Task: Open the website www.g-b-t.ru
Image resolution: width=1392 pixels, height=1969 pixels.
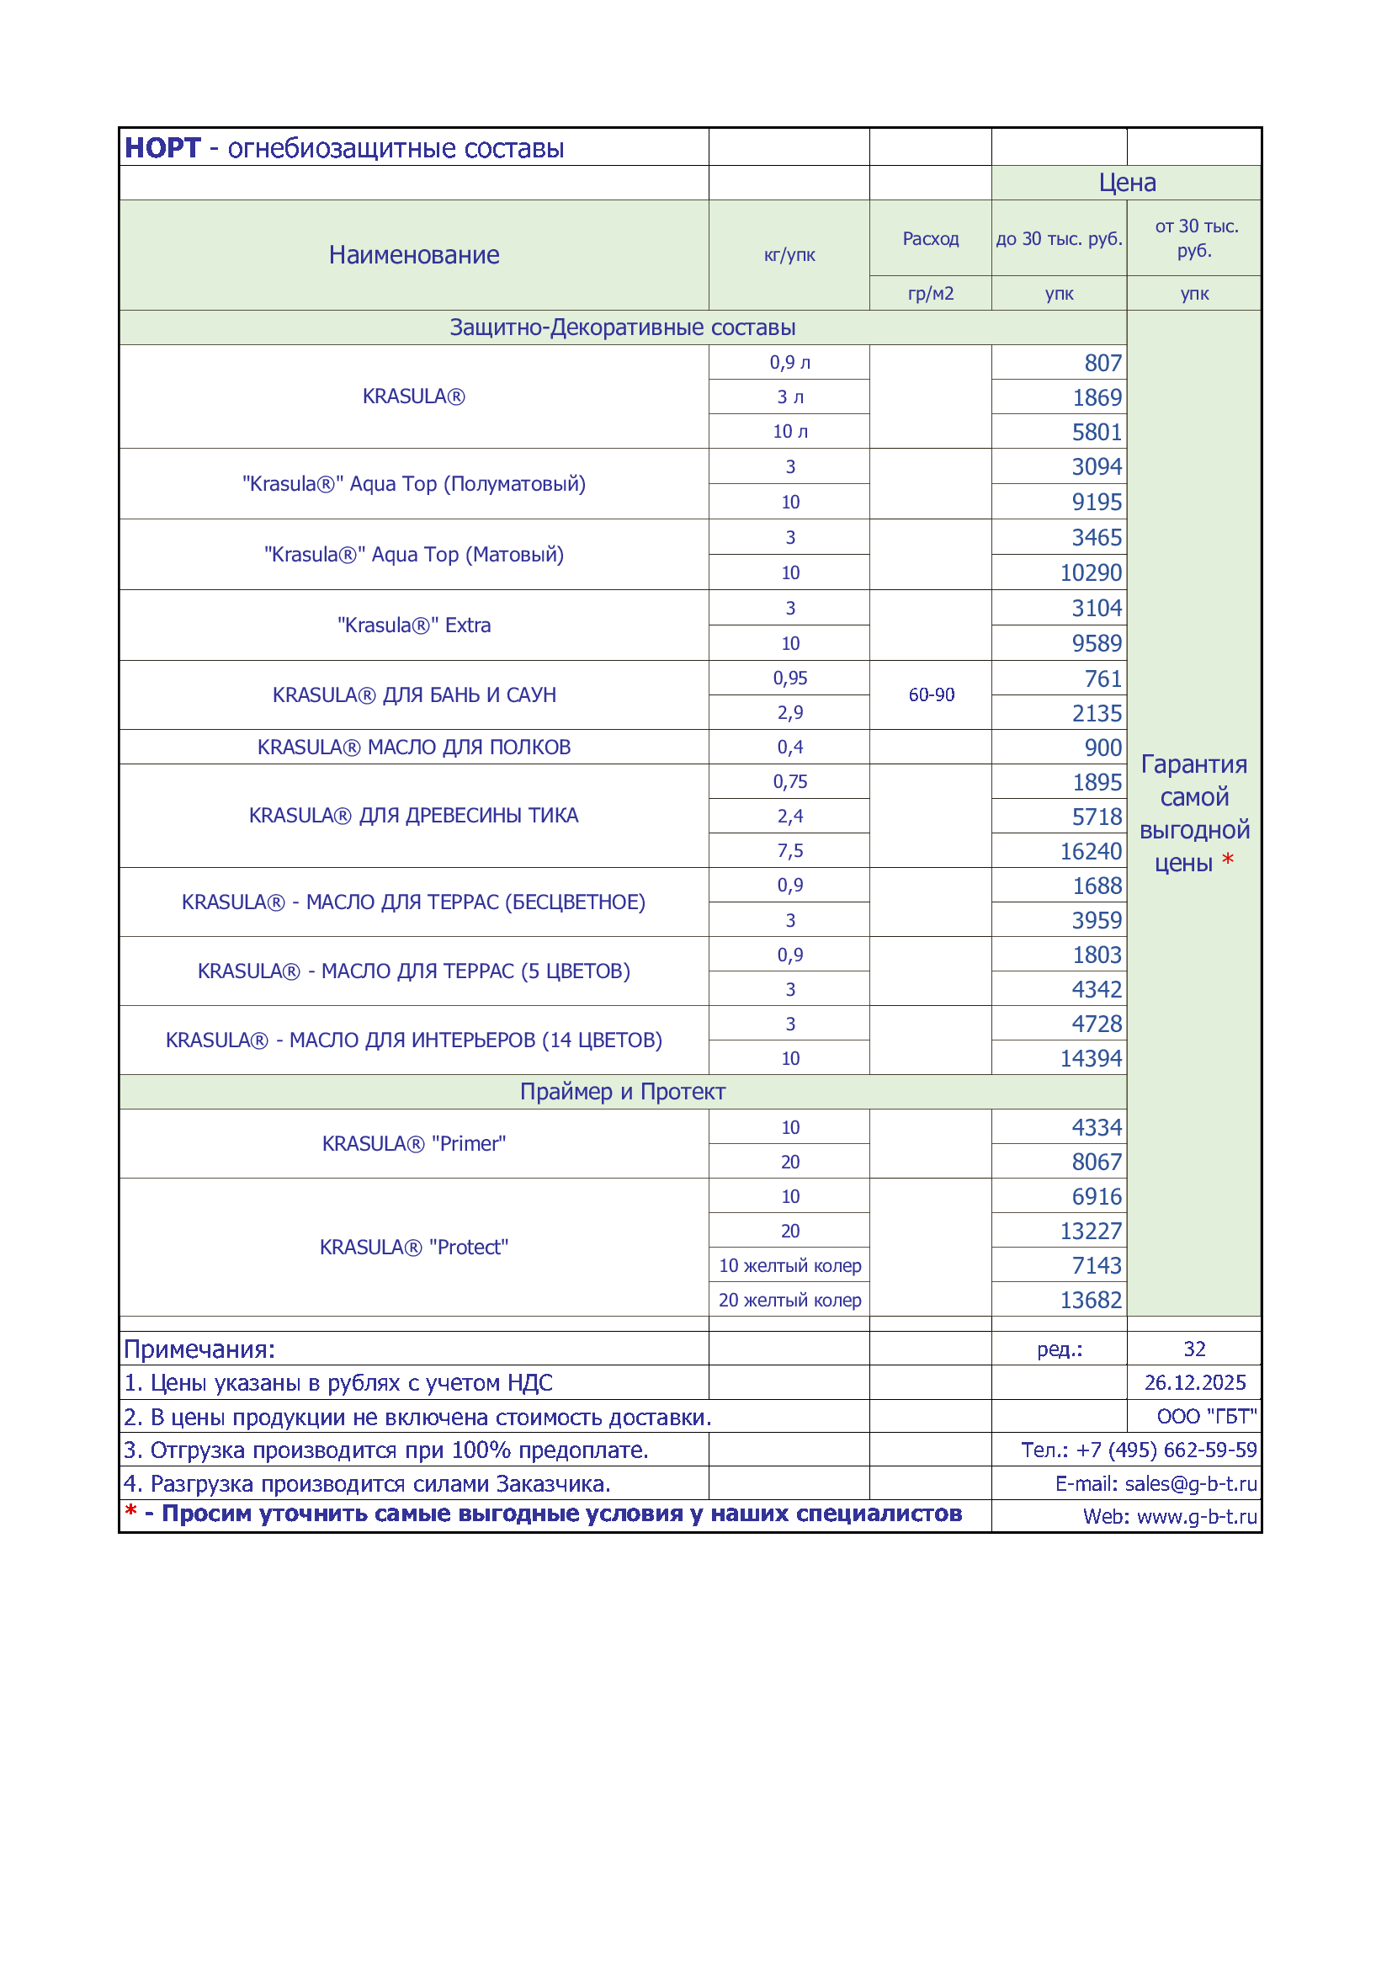Action: click(x=1197, y=1516)
